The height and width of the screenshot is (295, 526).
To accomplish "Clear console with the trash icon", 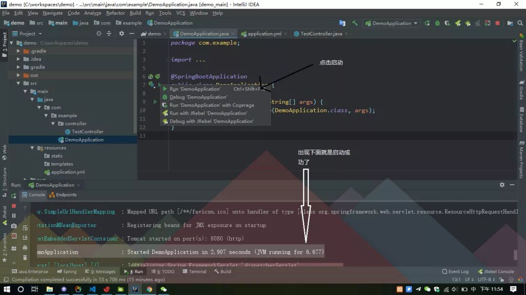I will tap(25, 258).
